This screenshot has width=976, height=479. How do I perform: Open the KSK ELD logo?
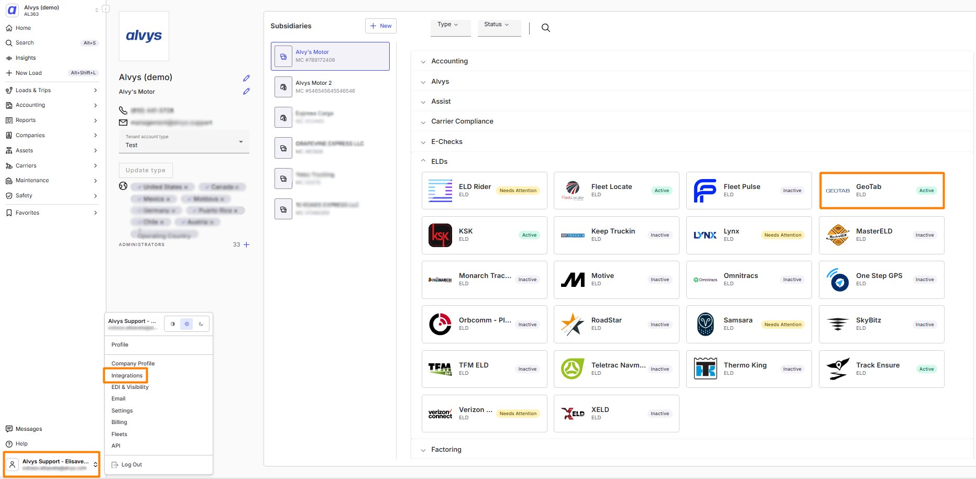coord(440,235)
